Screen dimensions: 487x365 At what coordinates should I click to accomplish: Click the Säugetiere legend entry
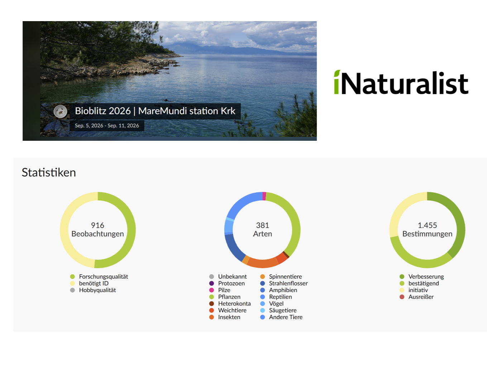point(278,311)
